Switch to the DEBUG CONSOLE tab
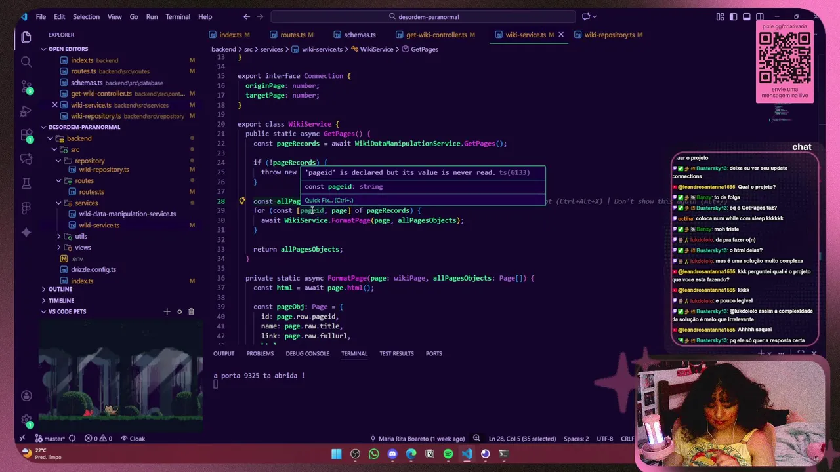This screenshot has width=840, height=472. click(307, 353)
